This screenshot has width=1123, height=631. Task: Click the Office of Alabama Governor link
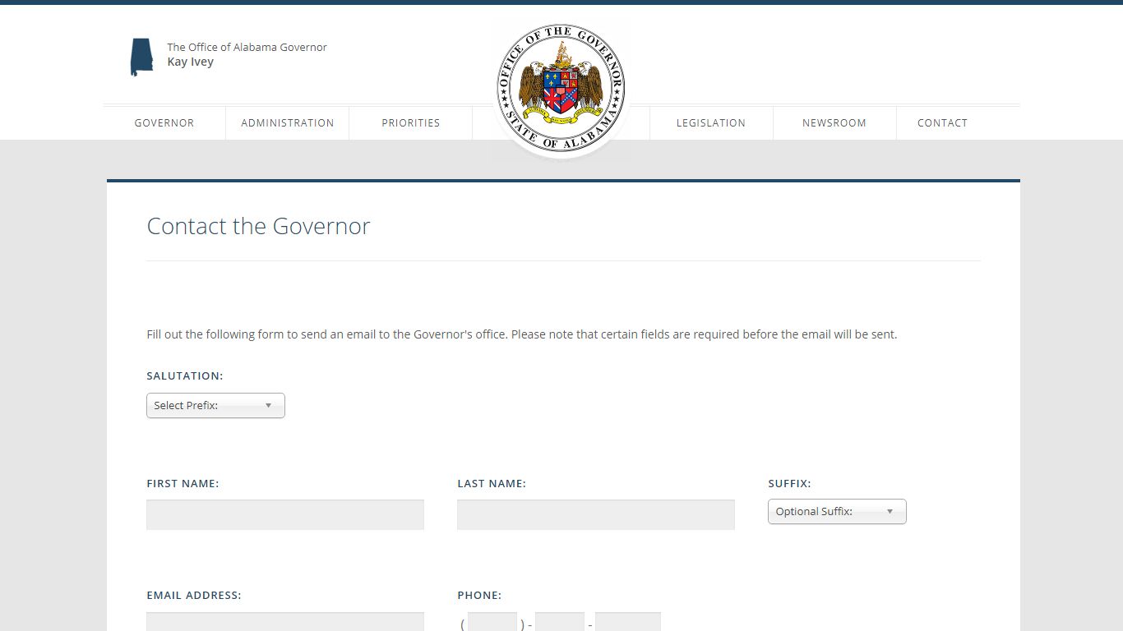[x=247, y=48]
